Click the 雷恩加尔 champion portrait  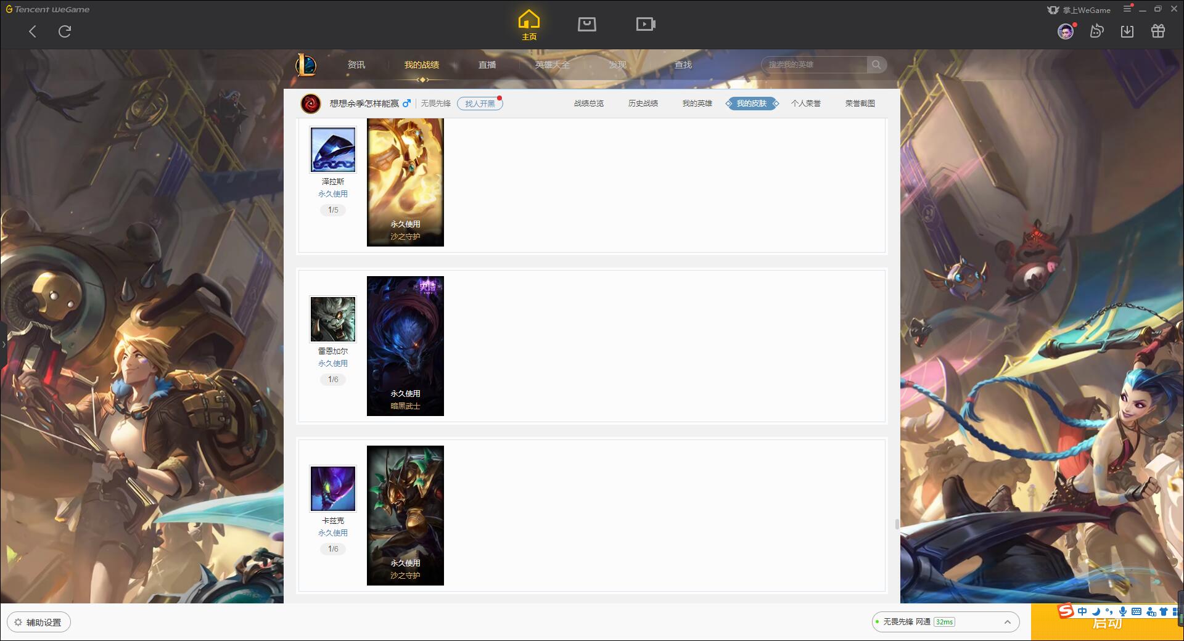pos(333,319)
